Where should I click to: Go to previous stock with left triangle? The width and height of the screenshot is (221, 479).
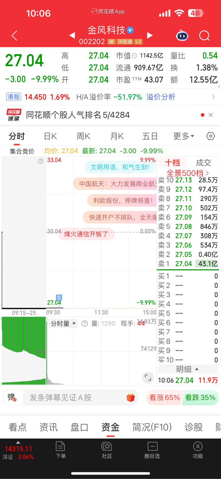click(72, 35)
